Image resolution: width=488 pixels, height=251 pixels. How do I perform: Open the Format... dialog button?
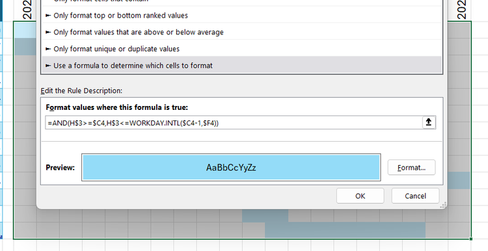coord(411,168)
